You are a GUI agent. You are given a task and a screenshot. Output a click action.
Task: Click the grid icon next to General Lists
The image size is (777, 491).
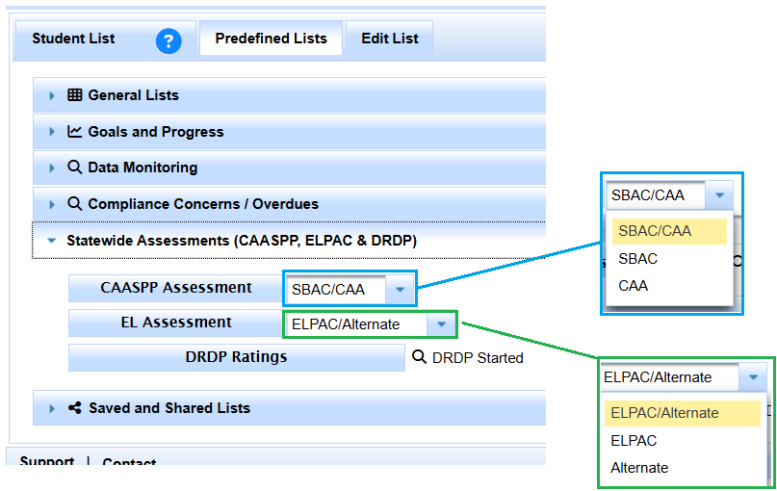coord(75,94)
